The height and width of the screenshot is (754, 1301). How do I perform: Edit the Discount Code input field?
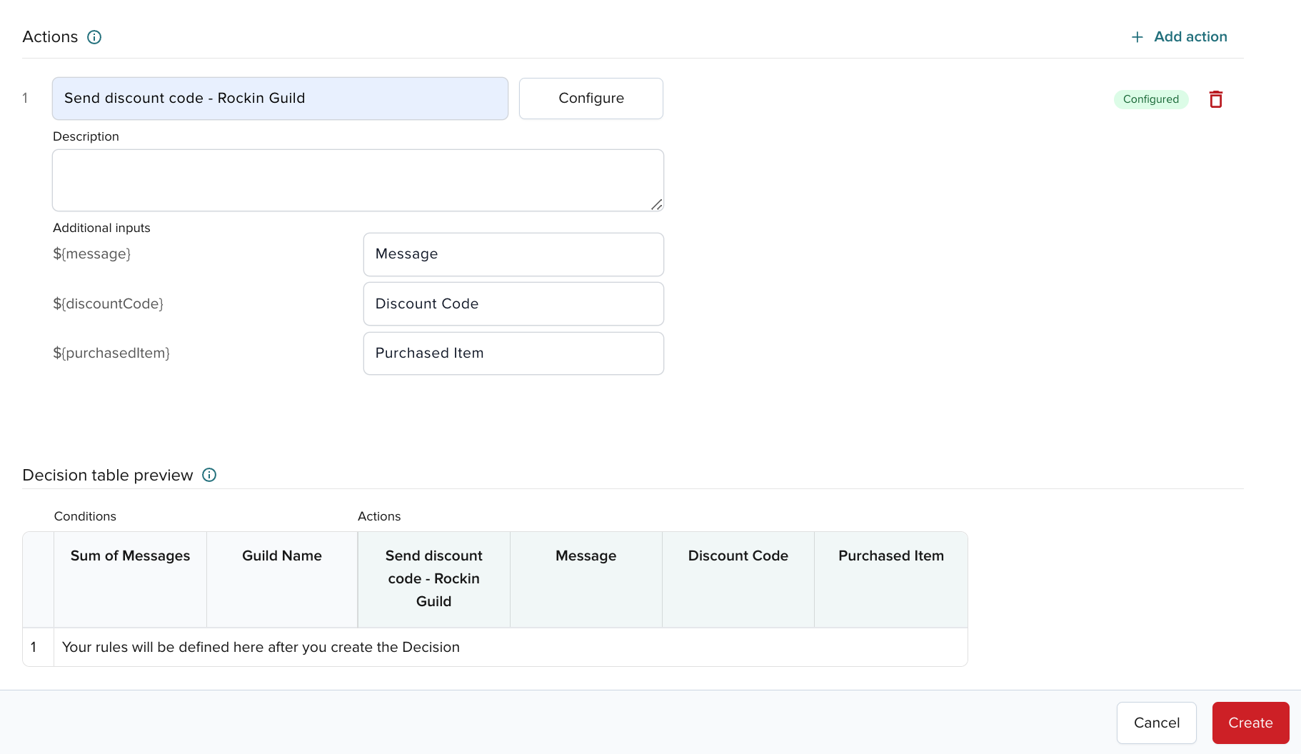click(513, 304)
